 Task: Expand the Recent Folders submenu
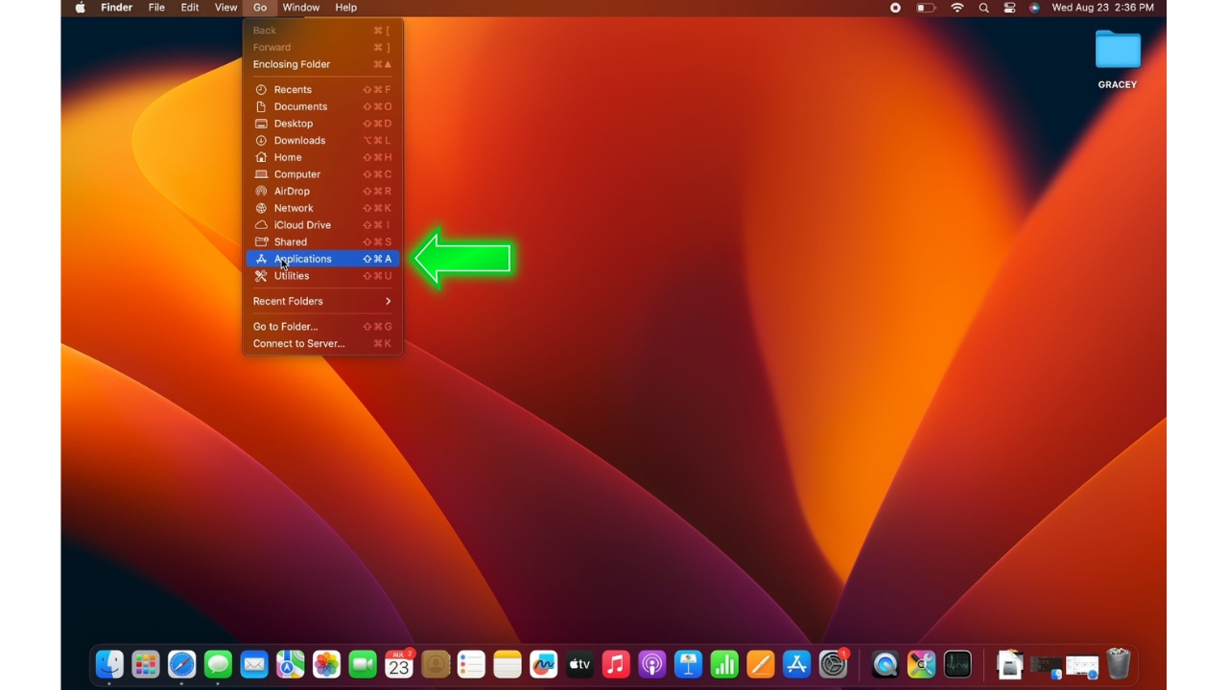point(288,301)
